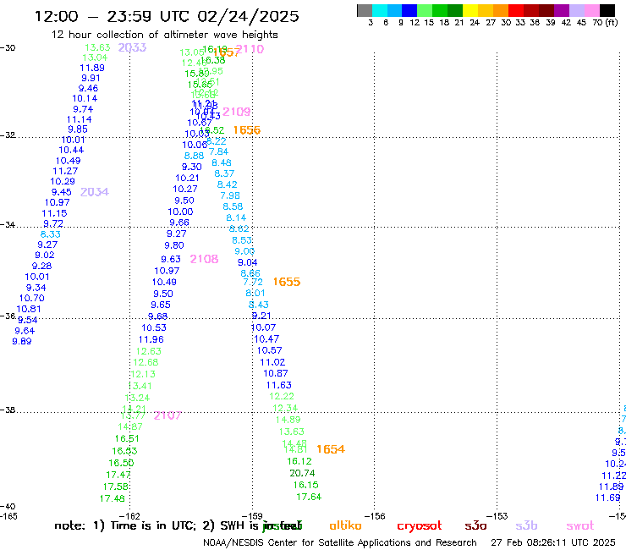Click the lavender 's3b' legend label
Image resolution: width=626 pixels, height=550 pixels.
[x=526, y=525]
